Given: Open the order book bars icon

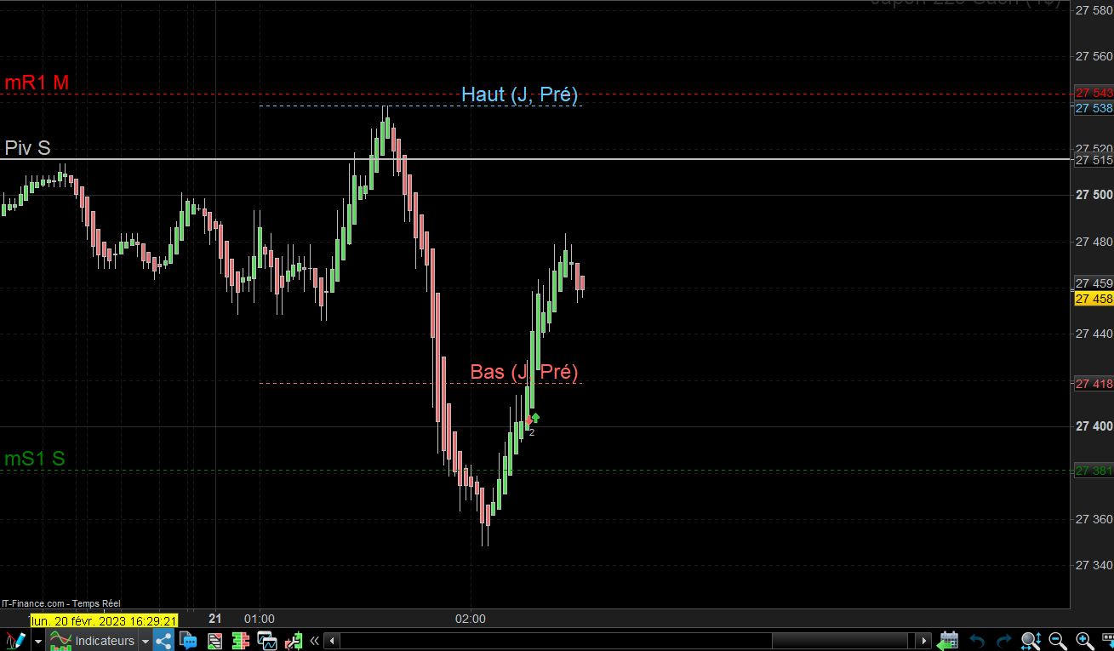Looking at the screenshot, I should (241, 640).
